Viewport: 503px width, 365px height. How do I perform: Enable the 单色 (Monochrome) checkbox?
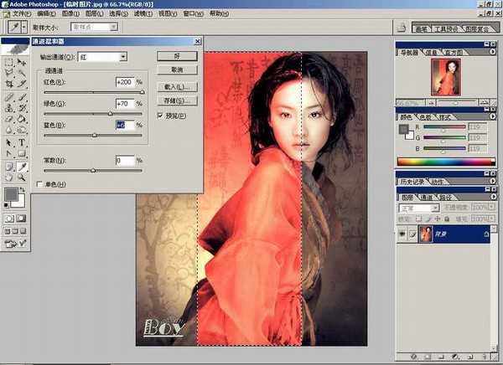(x=39, y=184)
